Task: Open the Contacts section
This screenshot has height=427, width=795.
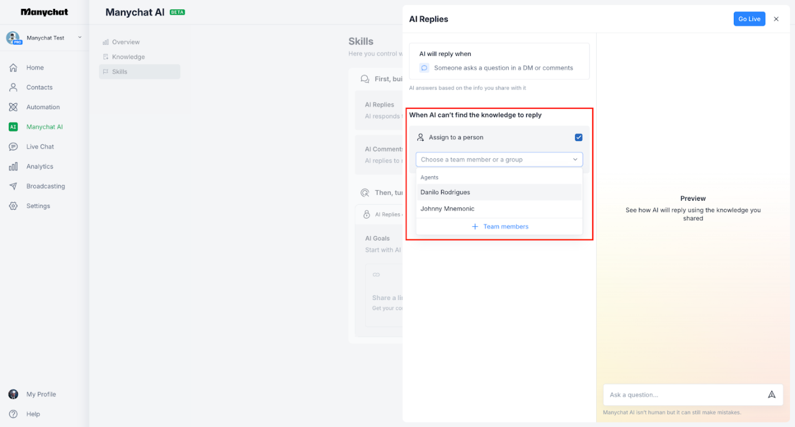Action: 39,87
